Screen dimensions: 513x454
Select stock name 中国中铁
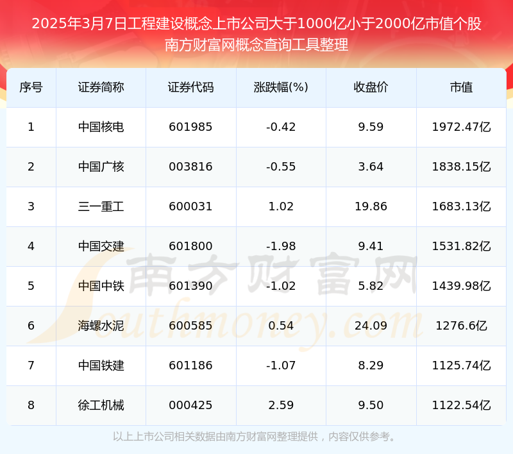point(101,286)
